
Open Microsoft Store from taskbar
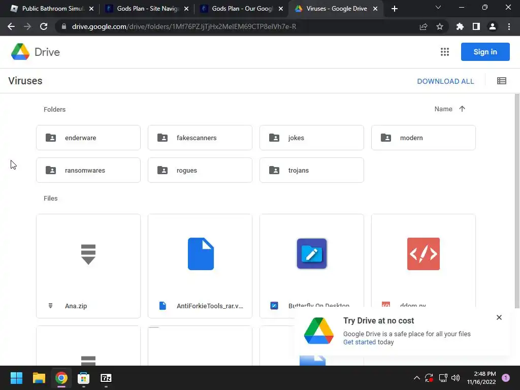84,378
